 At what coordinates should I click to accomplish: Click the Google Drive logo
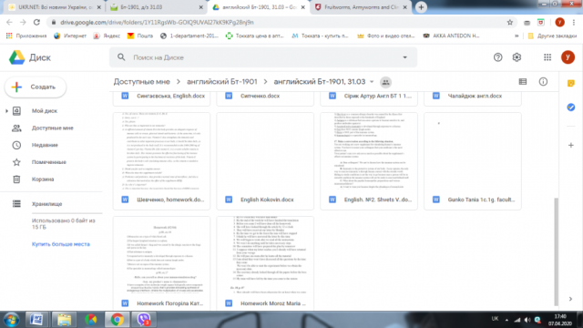[16, 57]
